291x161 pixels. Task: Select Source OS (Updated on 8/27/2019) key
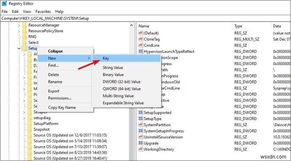coord(70,159)
